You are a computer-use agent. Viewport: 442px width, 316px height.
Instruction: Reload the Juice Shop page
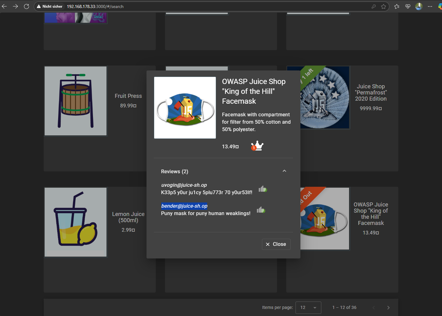pos(26,6)
